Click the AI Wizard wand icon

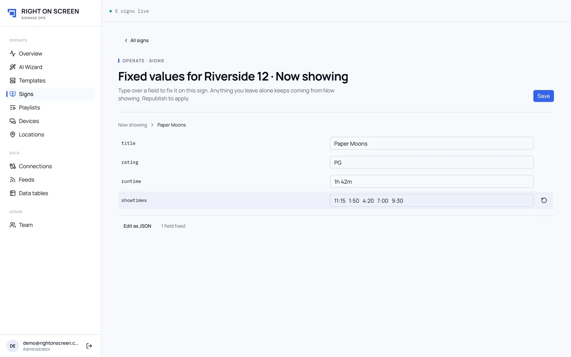tap(12, 67)
